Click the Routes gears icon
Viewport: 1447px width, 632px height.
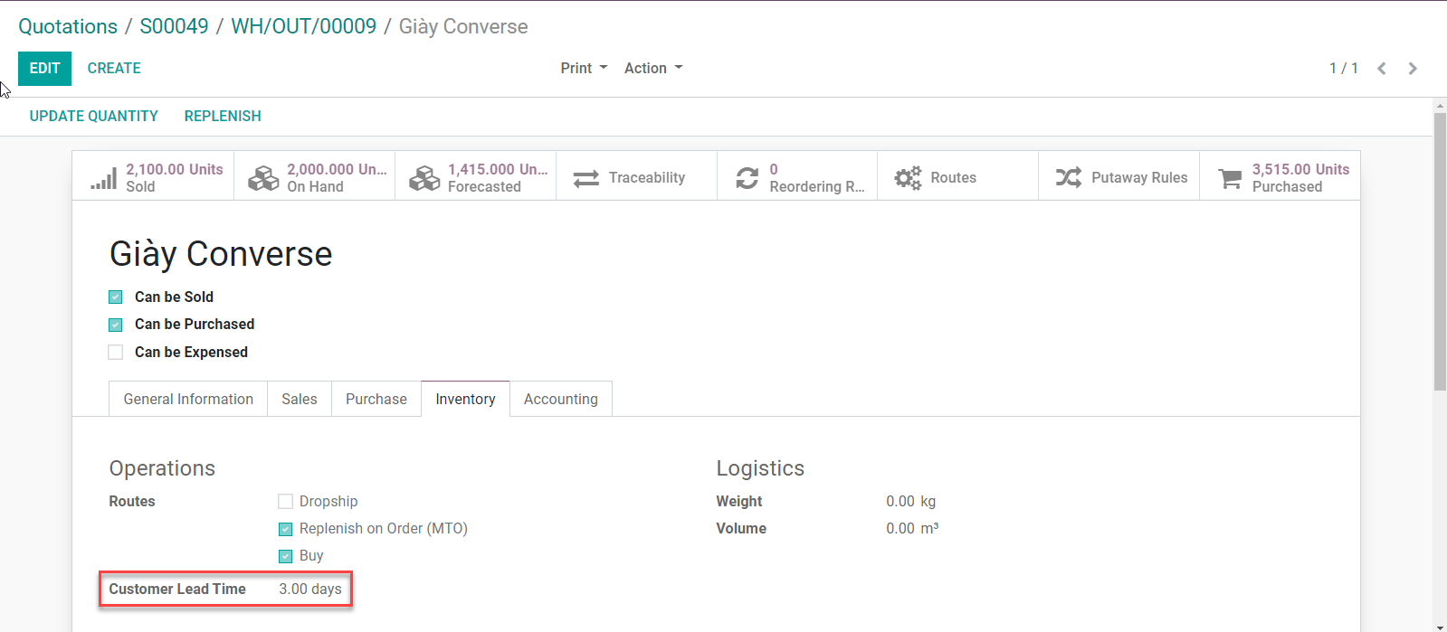[x=908, y=178]
